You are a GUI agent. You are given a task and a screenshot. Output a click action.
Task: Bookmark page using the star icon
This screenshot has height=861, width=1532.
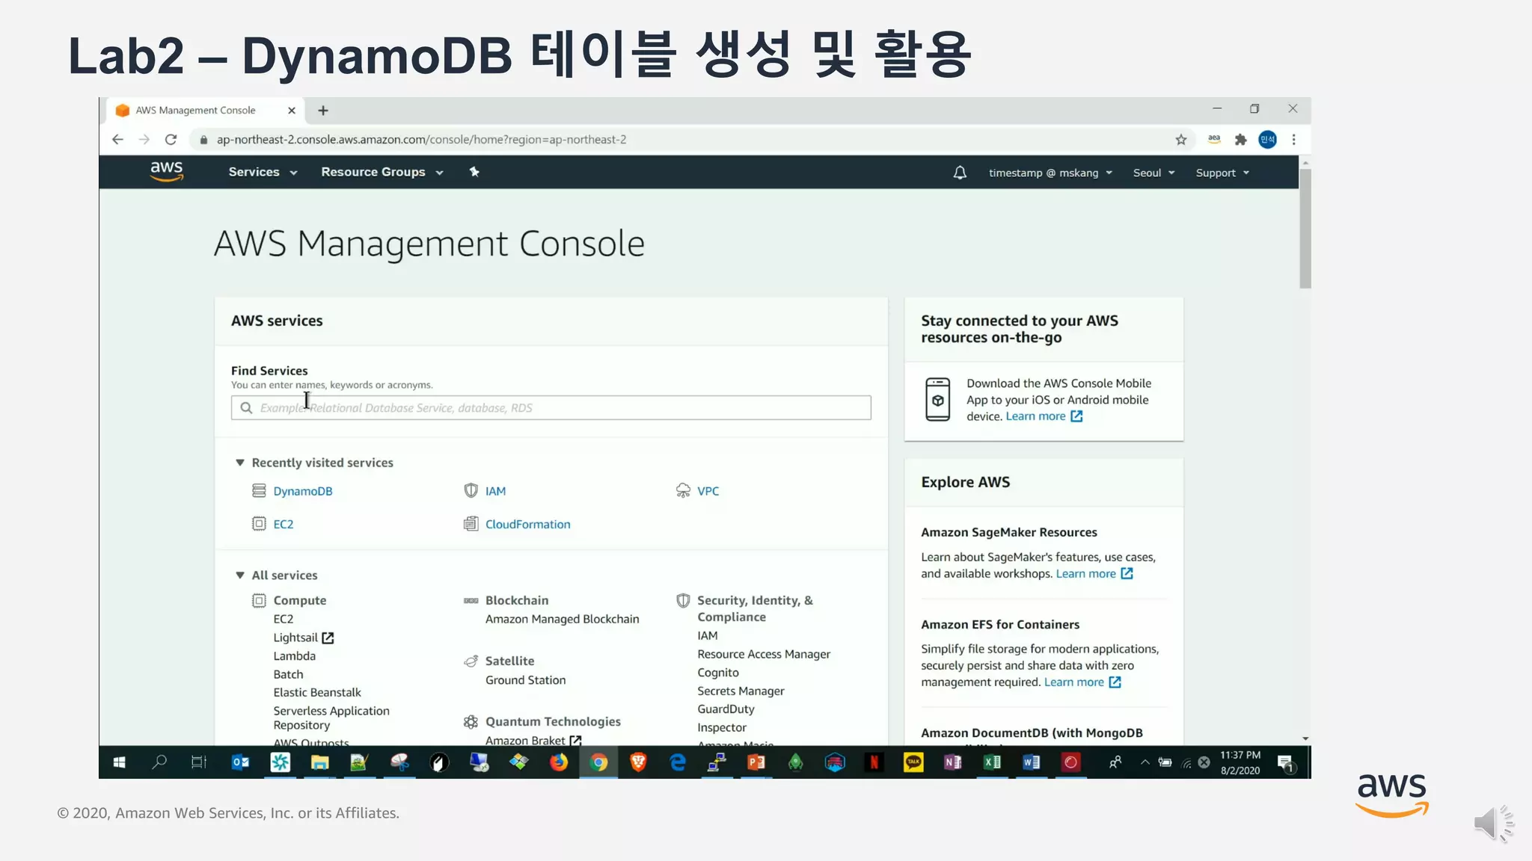1181,140
